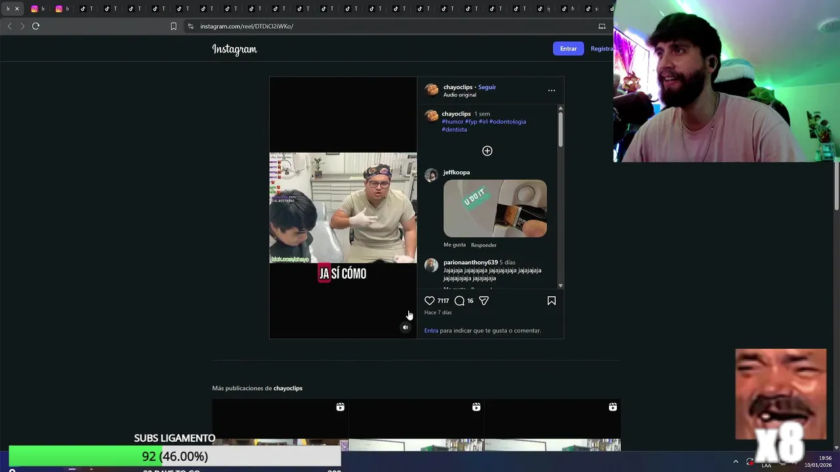Open the three-dot more options menu
The height and width of the screenshot is (472, 840).
551,90
